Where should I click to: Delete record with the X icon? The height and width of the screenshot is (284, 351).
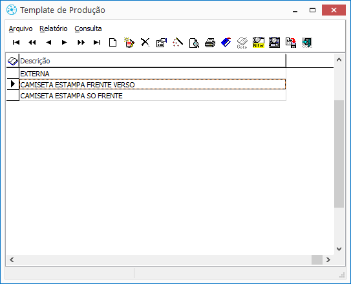145,42
